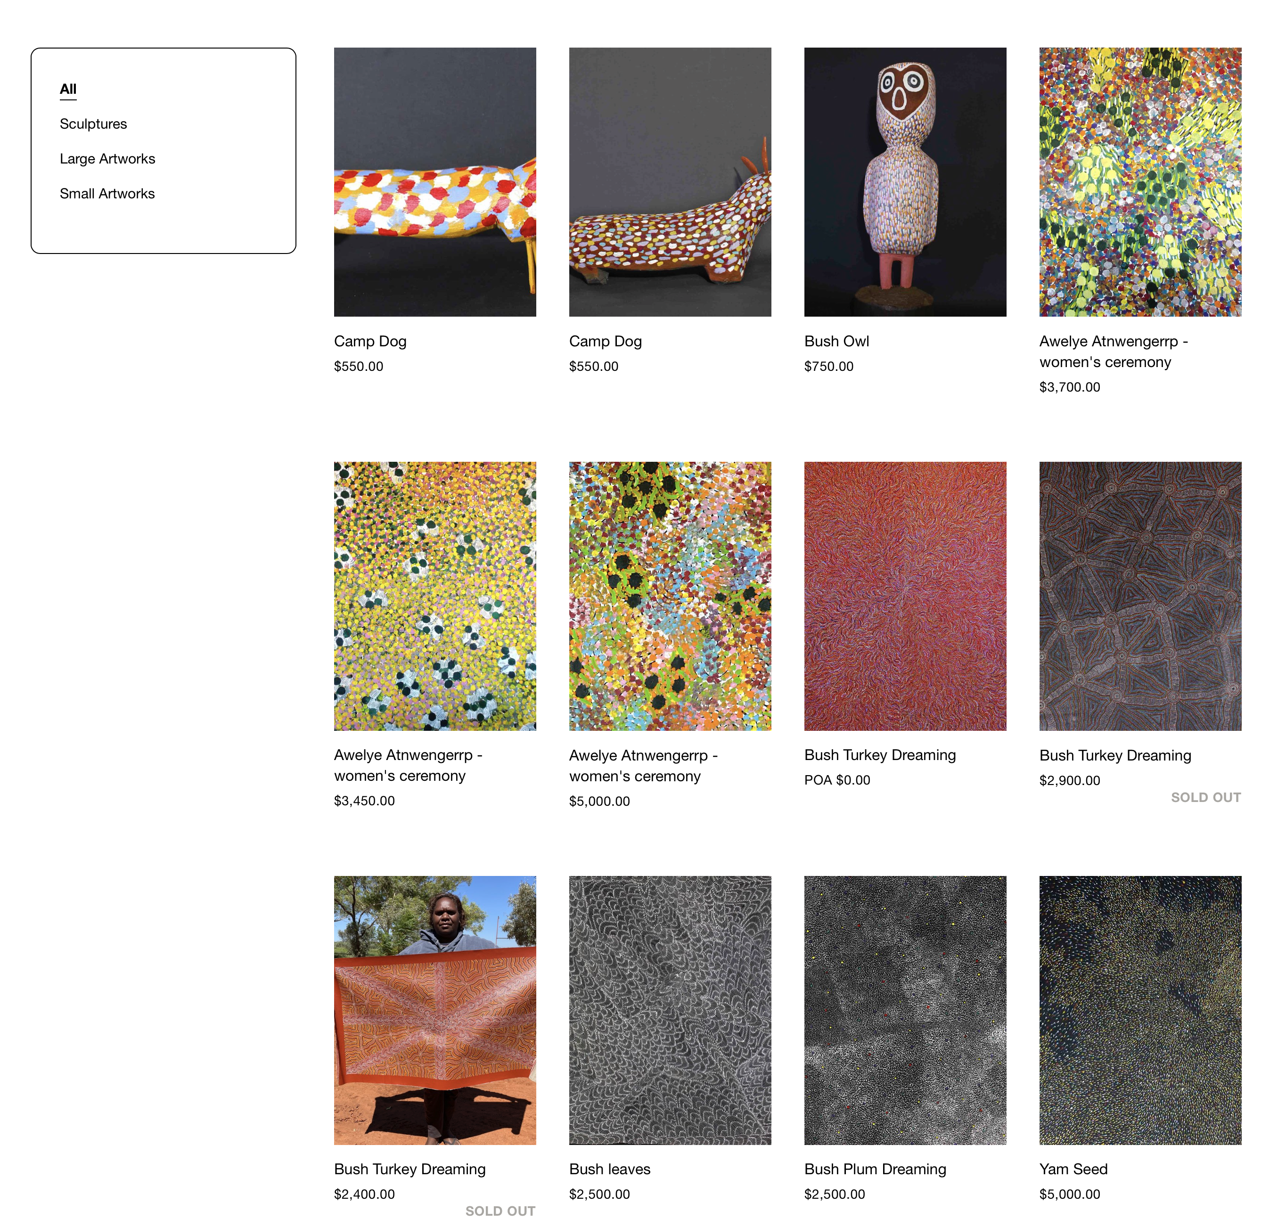
Task: Click the Bush Owl product title
Action: (836, 342)
